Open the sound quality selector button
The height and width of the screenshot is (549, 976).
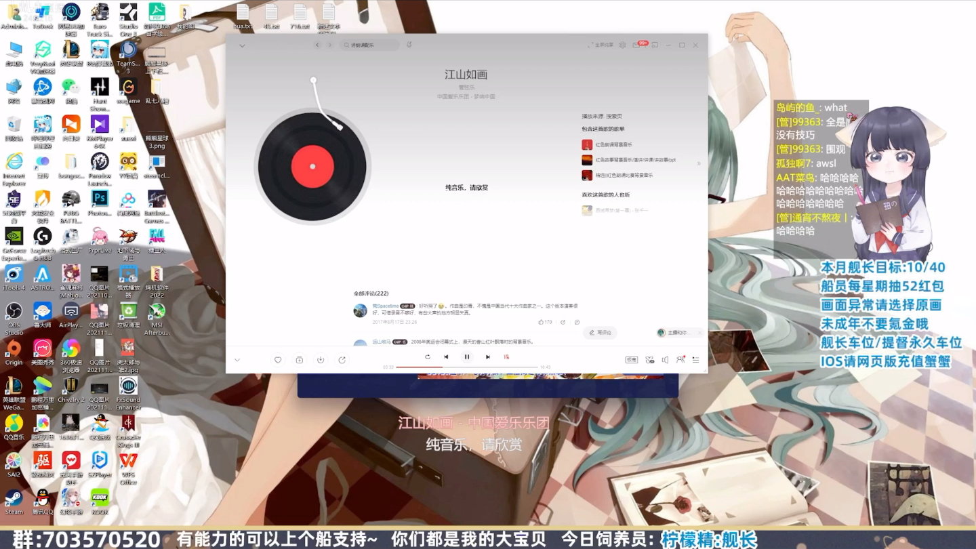point(631,360)
